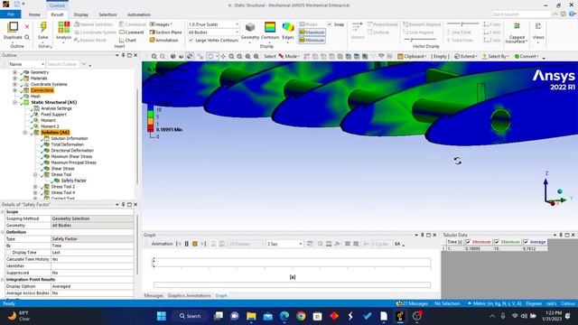
Task: Uncheck the Maximum column in Tabular Data
Action: pyautogui.click(x=497, y=242)
